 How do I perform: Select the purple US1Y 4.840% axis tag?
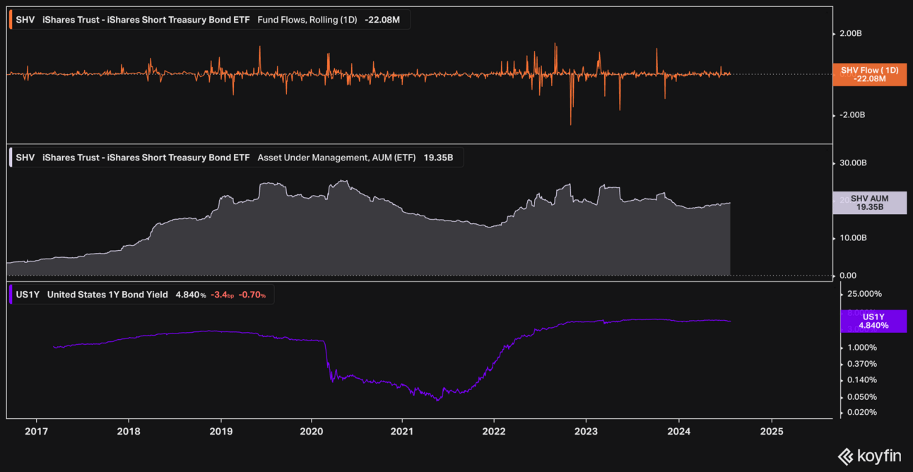click(873, 321)
